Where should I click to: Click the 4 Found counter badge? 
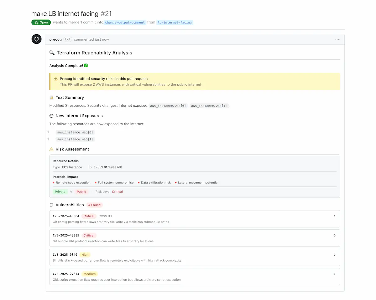click(94, 205)
